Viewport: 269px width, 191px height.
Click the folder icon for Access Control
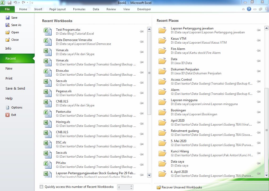[x=162, y=81]
